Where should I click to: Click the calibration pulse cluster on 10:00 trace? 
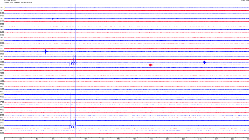pyautogui.click(x=73, y=62)
